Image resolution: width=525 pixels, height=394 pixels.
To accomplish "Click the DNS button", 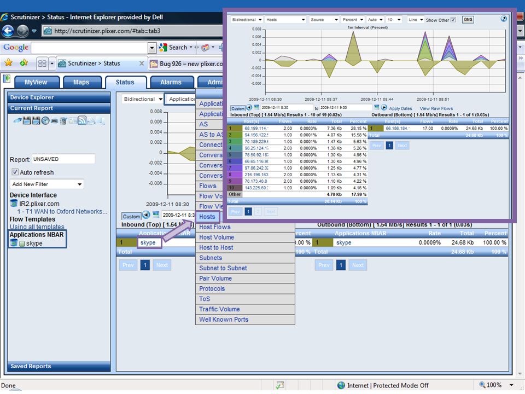I will pos(468,20).
